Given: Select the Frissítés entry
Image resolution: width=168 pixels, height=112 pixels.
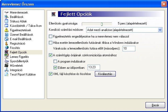Looking at the screenshot, I should tap(15, 48).
